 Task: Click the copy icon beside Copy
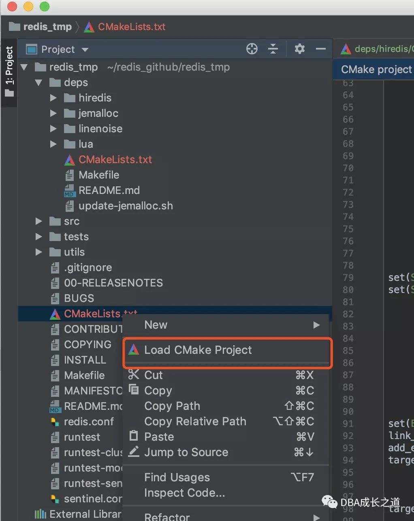(x=134, y=390)
